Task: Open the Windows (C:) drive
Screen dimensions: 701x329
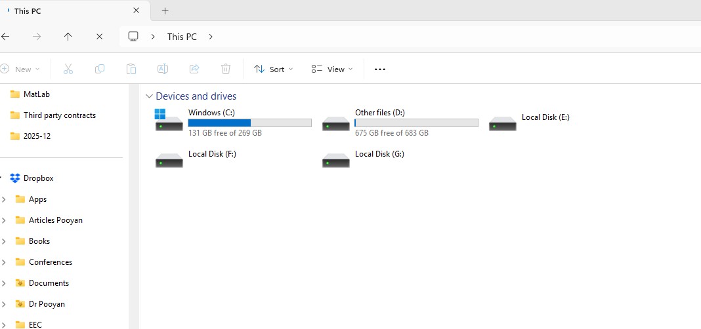Action: click(x=211, y=113)
